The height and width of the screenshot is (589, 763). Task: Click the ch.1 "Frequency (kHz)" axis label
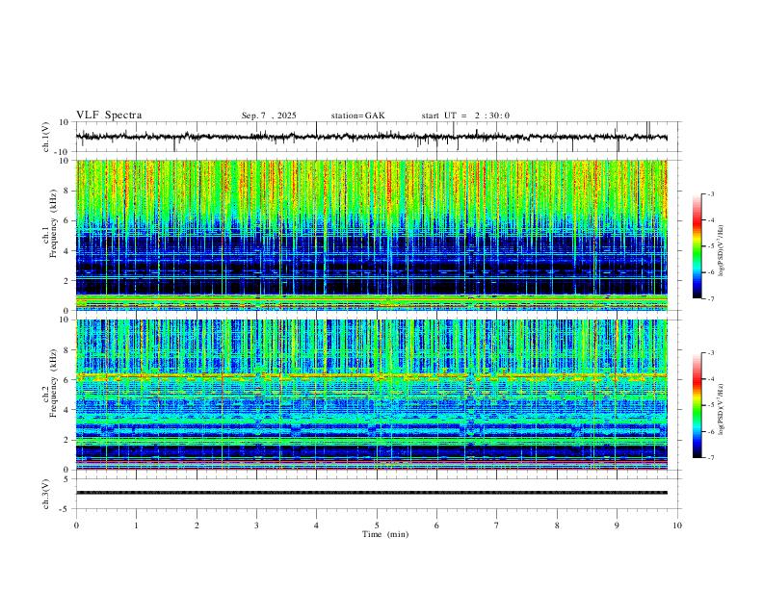(53, 223)
